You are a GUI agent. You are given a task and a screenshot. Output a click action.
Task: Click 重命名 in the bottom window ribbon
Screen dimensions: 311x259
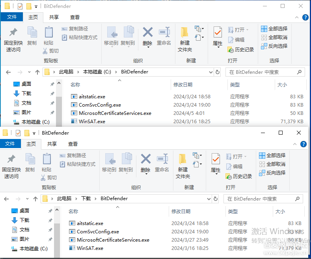point(162,163)
